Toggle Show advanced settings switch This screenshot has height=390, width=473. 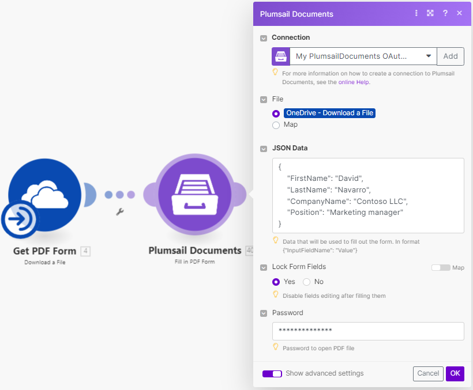[272, 374]
